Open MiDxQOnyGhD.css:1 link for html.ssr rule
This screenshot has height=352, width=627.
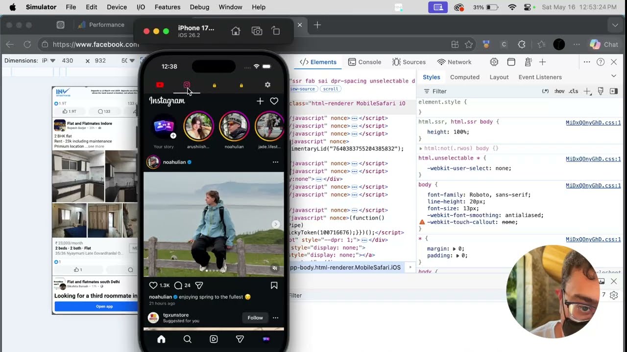pyautogui.click(x=593, y=123)
